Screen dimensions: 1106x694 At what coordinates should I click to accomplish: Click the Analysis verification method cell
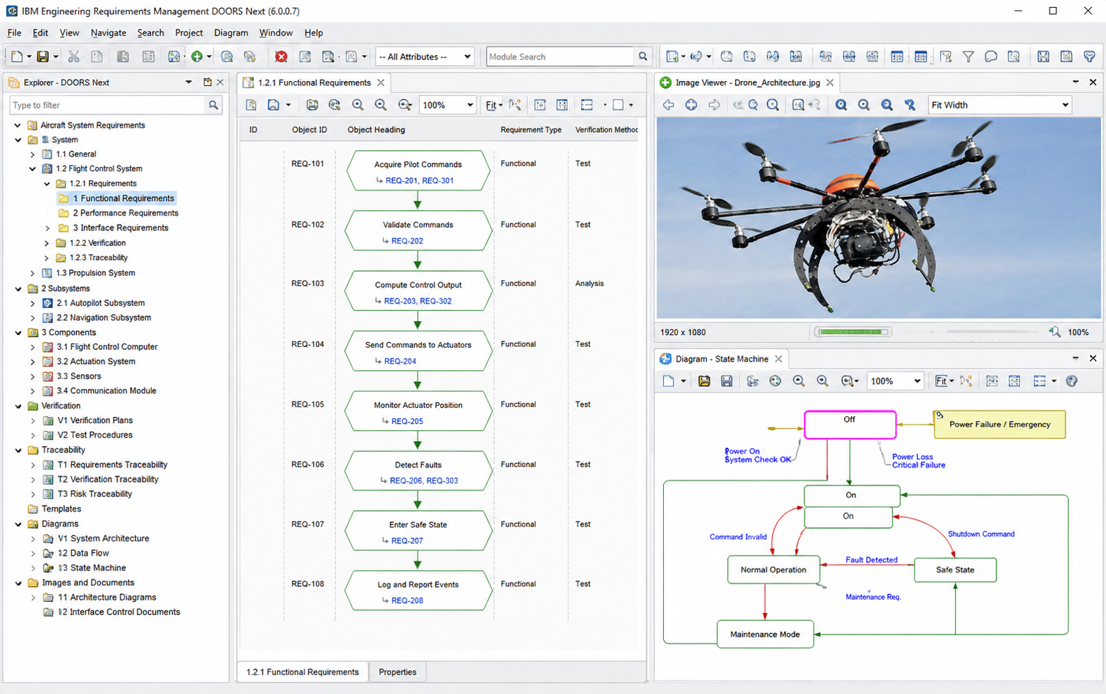pyautogui.click(x=590, y=283)
